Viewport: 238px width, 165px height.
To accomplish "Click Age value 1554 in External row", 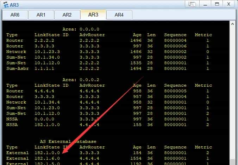I will (136, 158).
